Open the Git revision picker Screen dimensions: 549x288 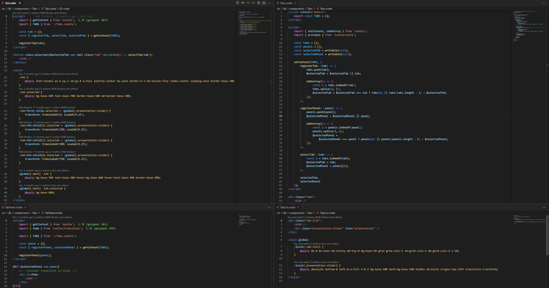pos(248,3)
